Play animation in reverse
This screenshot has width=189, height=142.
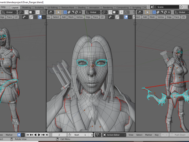35,135
